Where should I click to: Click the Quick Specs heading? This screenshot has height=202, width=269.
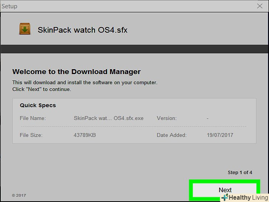coord(38,105)
